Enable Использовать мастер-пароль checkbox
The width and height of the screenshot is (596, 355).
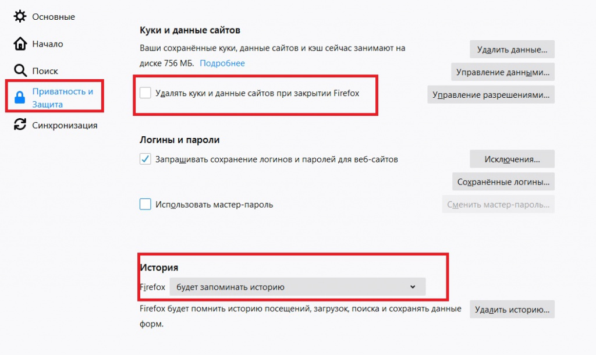[x=145, y=204]
